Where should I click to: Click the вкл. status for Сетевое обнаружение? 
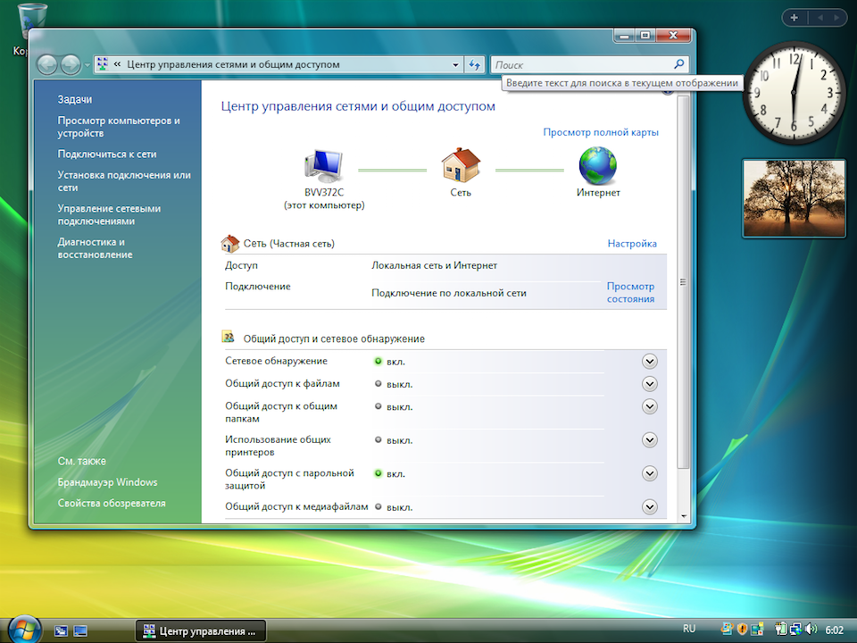395,362
